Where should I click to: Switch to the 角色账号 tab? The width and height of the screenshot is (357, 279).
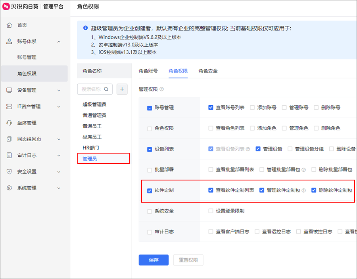[x=148, y=71]
